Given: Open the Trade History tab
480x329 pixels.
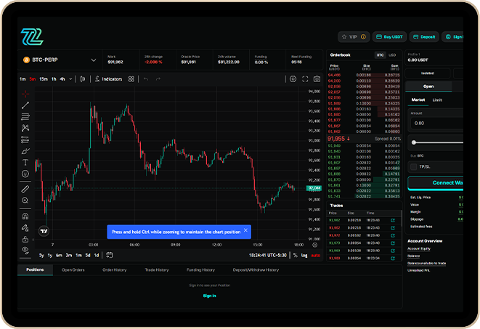Looking at the screenshot, I should coord(157,270).
